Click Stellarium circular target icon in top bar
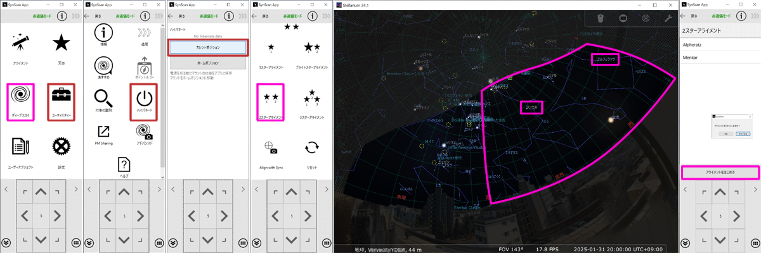The height and width of the screenshot is (253, 761). pyautogui.click(x=646, y=19)
